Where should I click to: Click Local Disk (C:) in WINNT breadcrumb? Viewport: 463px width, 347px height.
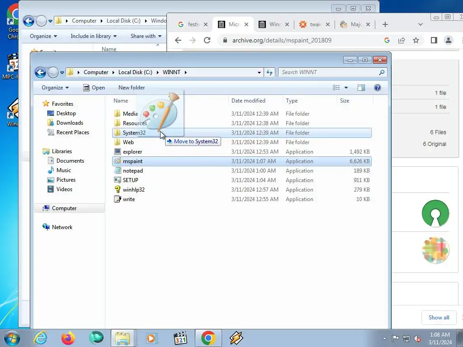[x=135, y=72]
